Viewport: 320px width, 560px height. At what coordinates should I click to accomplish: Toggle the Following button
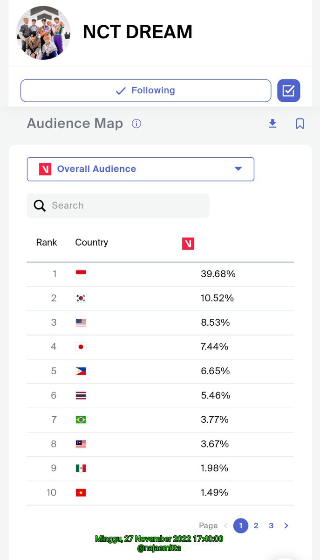click(146, 91)
